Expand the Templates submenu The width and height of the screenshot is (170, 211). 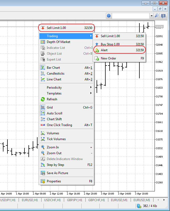pos(67,93)
